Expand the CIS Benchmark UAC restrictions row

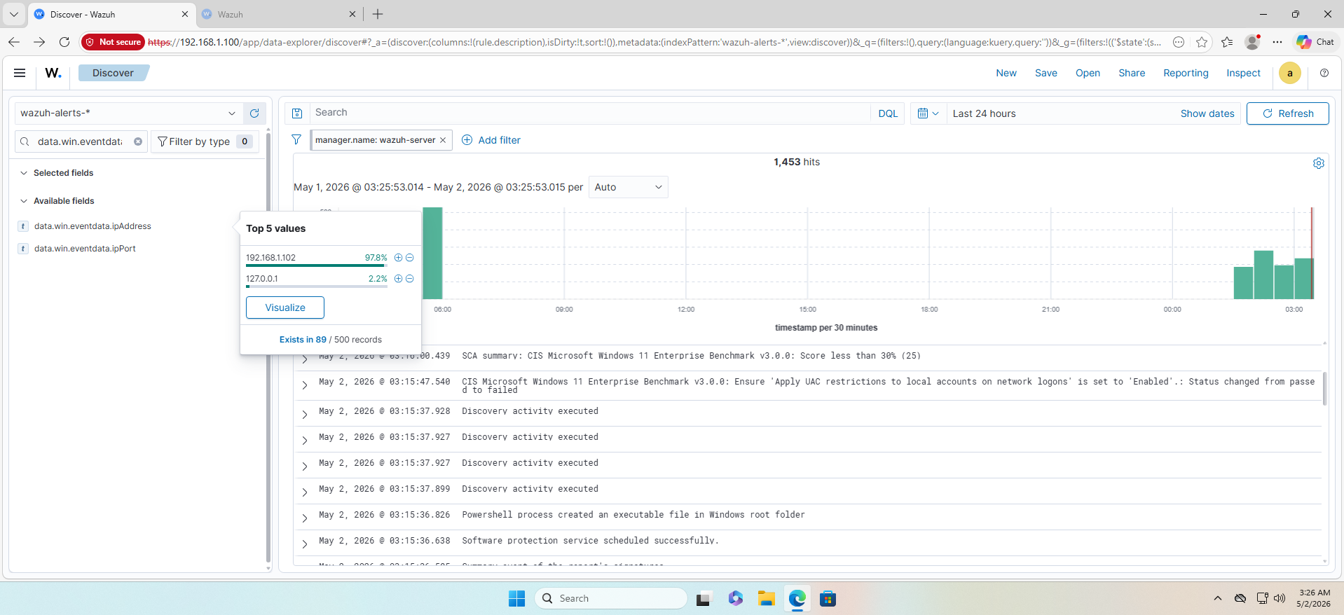pyautogui.click(x=305, y=385)
